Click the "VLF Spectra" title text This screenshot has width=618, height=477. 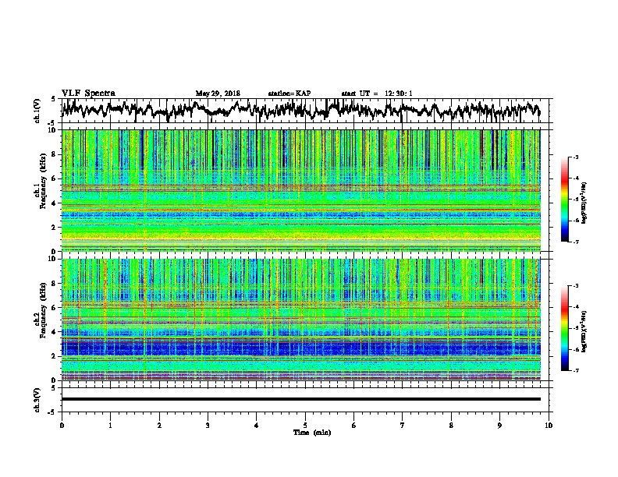pyautogui.click(x=88, y=93)
